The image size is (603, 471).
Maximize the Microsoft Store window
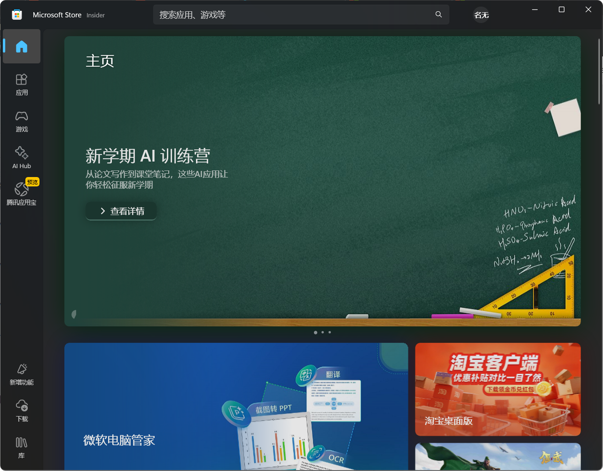pyautogui.click(x=561, y=9)
